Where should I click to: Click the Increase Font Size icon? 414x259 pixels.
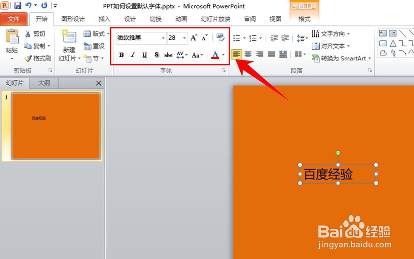[x=194, y=38]
